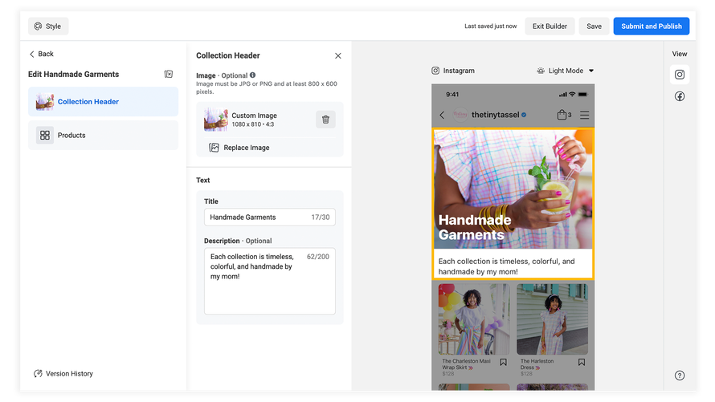Open help question mark icon

pyautogui.click(x=680, y=376)
